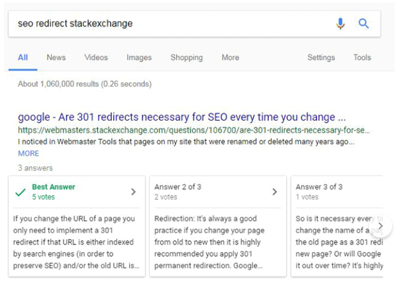The image size is (401, 284).
Task: Open the More search categories menu
Action: (x=230, y=57)
